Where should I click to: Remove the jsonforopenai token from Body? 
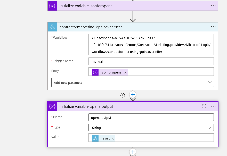pos(126,72)
